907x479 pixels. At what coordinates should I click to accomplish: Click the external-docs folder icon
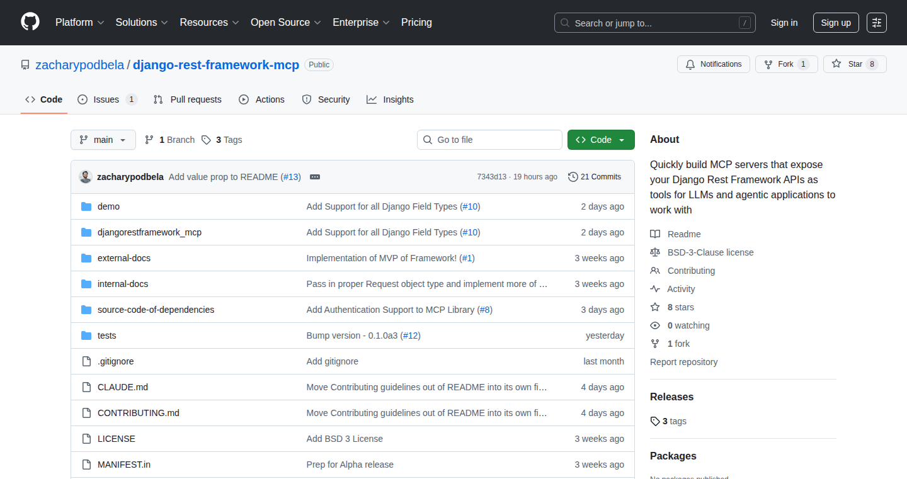point(86,258)
